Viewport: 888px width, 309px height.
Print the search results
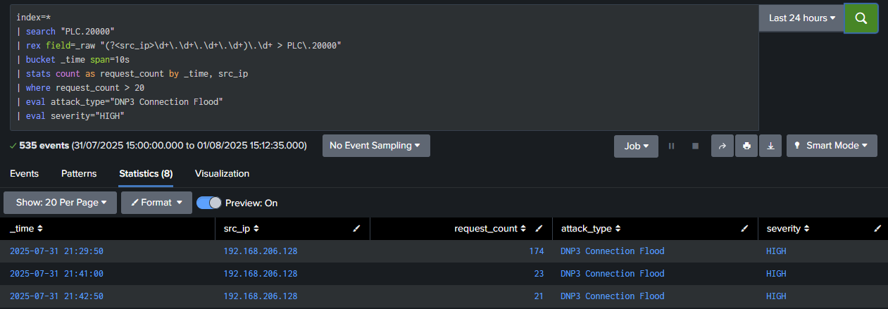[x=746, y=146]
